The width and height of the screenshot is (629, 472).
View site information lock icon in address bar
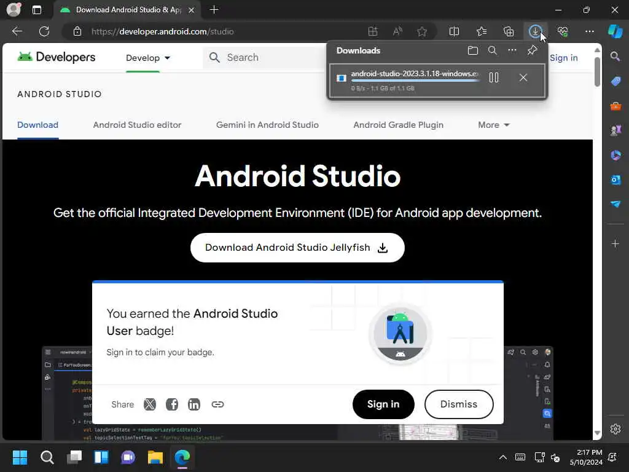coord(77,31)
